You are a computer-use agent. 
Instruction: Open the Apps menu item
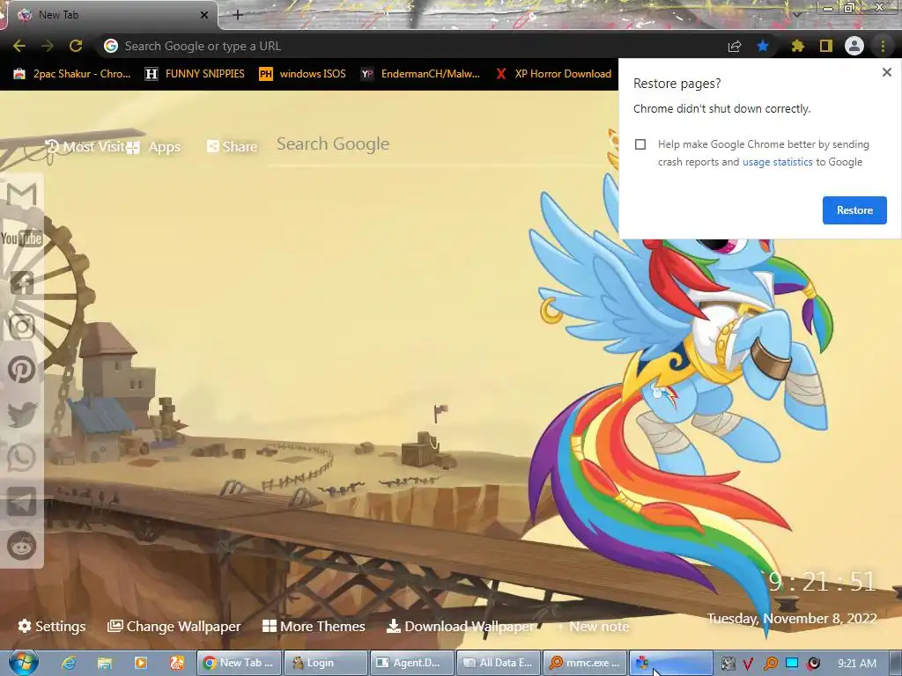[154, 147]
